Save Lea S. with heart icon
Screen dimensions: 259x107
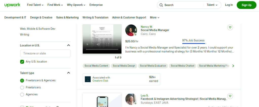[230, 96]
